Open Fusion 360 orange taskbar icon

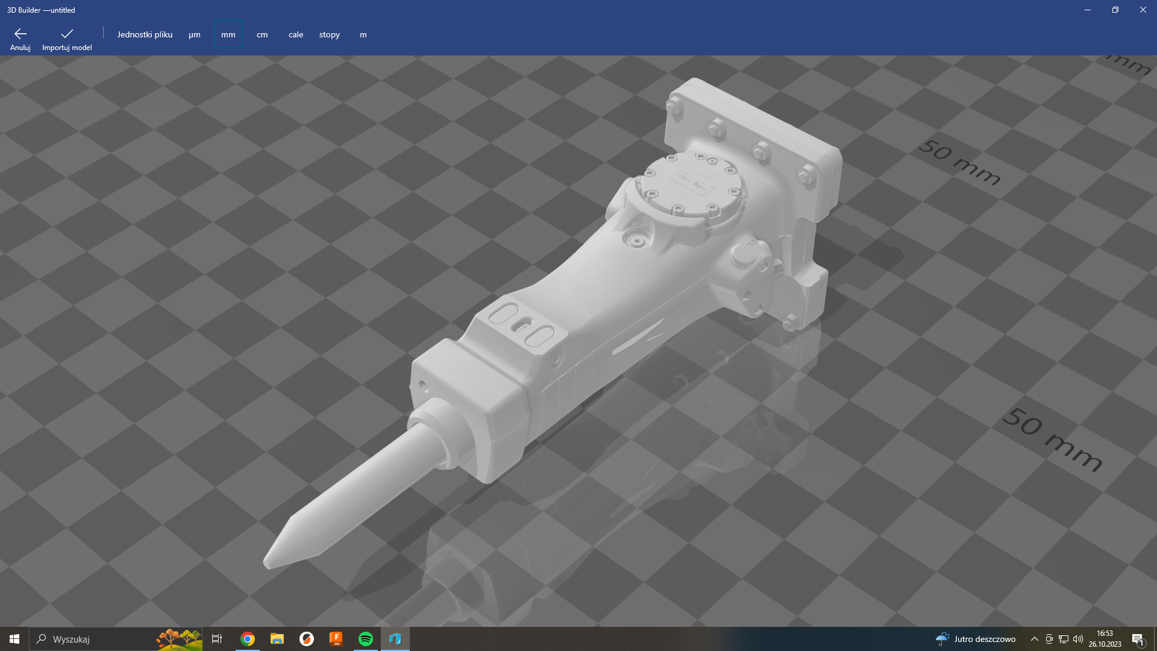pyautogui.click(x=336, y=639)
